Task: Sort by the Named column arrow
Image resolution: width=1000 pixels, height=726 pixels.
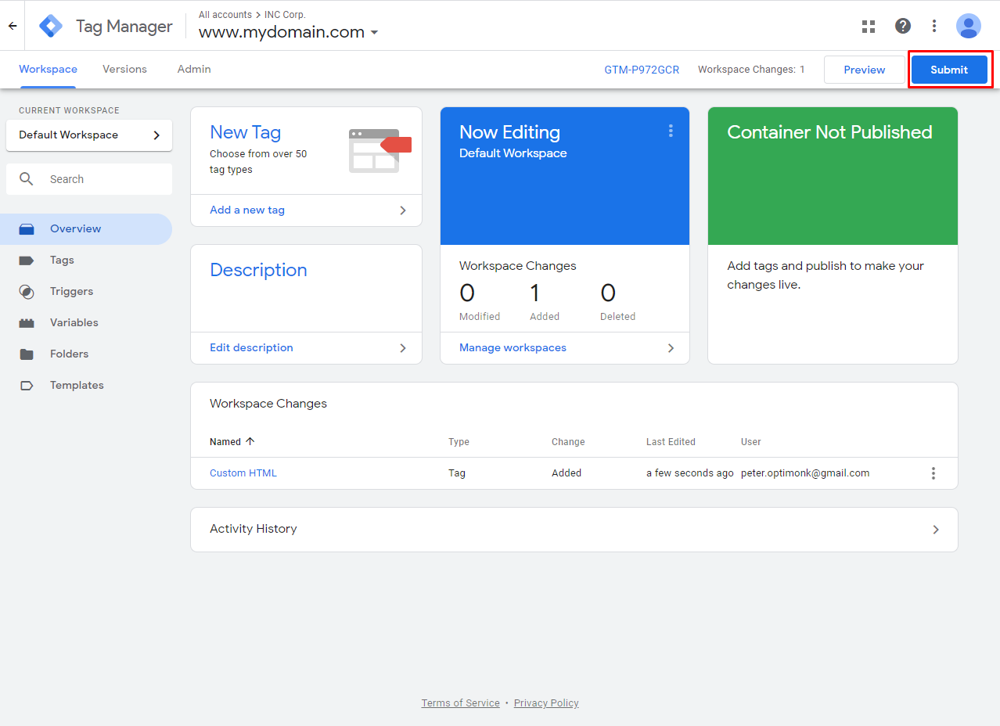Action: [x=250, y=441]
